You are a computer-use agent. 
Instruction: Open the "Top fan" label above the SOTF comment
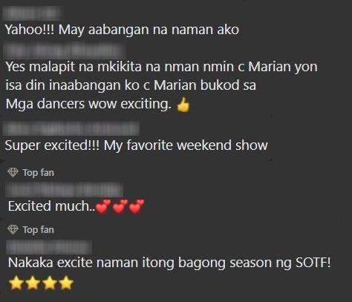pos(38,230)
